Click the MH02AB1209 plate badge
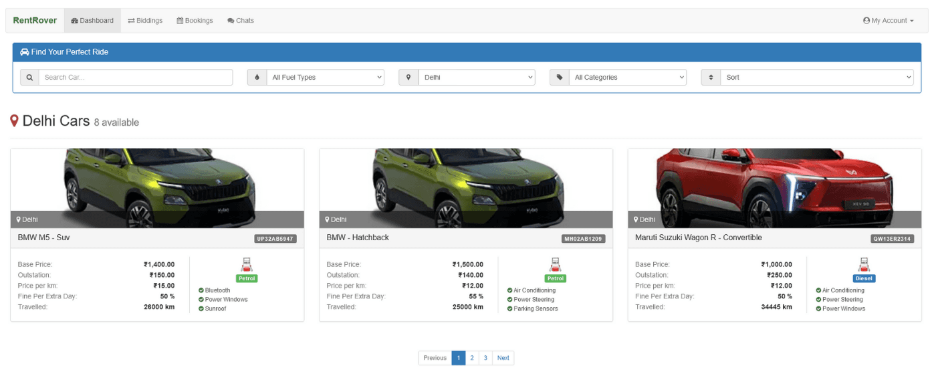936x376 pixels. [584, 238]
